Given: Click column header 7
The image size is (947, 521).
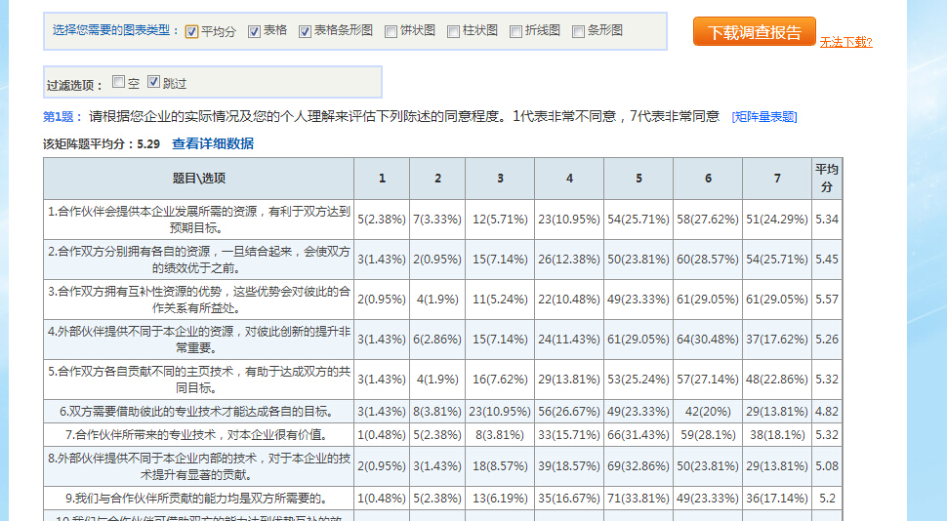Looking at the screenshot, I should (777, 179).
